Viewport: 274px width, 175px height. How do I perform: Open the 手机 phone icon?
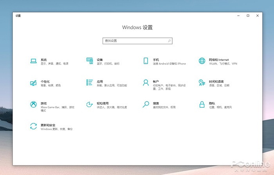[x=146, y=61]
